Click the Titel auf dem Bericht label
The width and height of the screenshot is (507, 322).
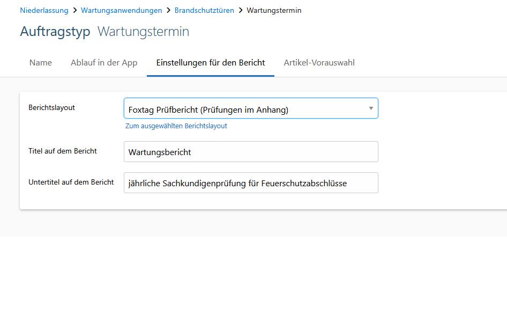pos(62,151)
